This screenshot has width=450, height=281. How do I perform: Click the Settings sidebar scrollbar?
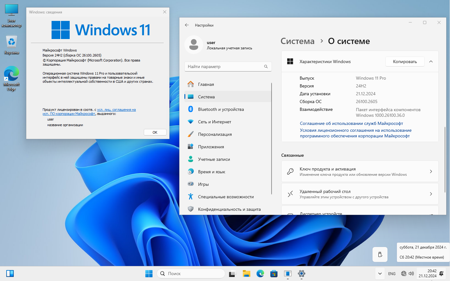272,139
